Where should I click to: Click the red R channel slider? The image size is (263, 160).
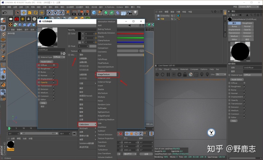pyautogui.click(x=130, y=34)
